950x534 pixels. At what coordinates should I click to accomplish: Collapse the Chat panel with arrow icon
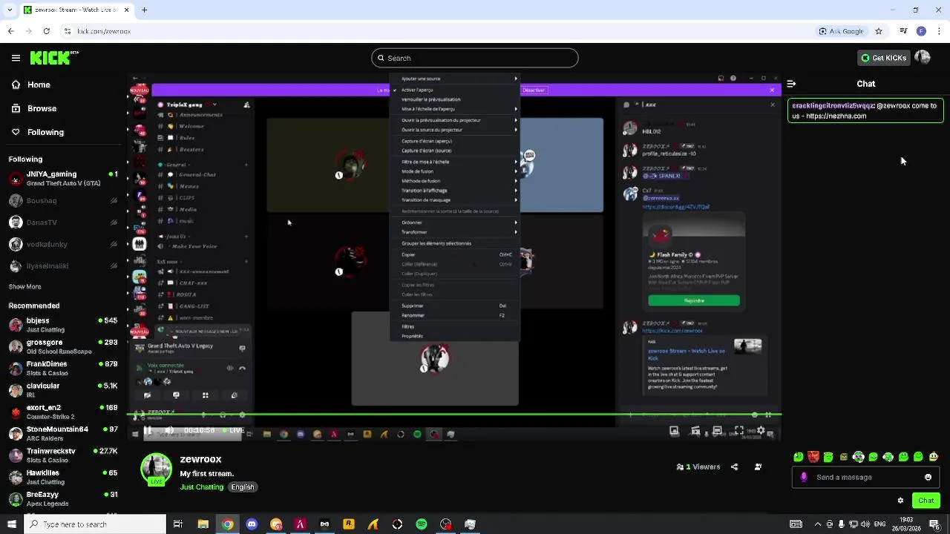(x=791, y=84)
